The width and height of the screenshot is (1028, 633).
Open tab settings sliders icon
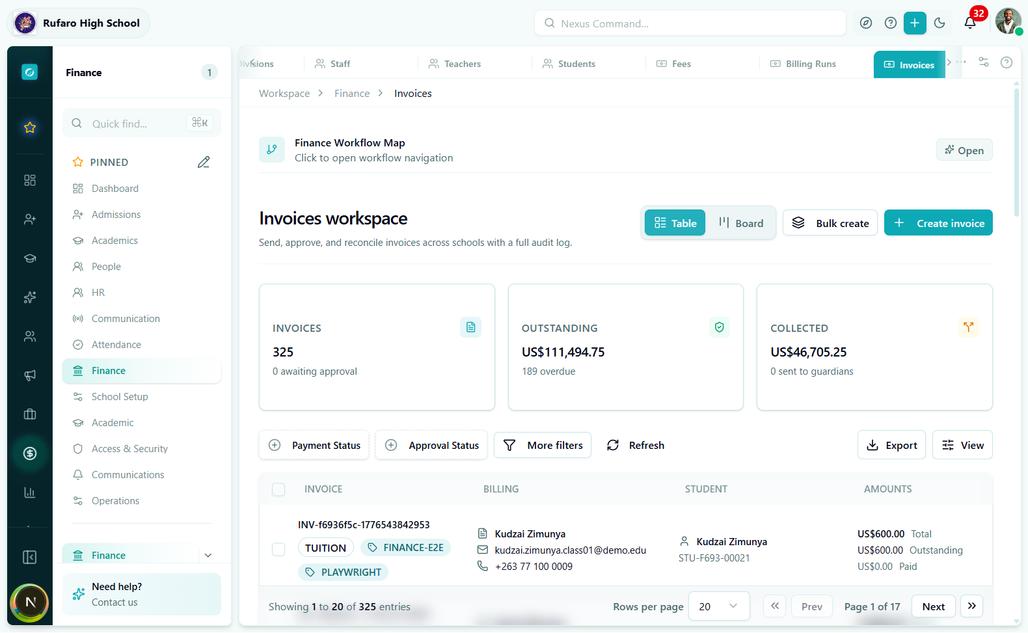[x=984, y=62]
